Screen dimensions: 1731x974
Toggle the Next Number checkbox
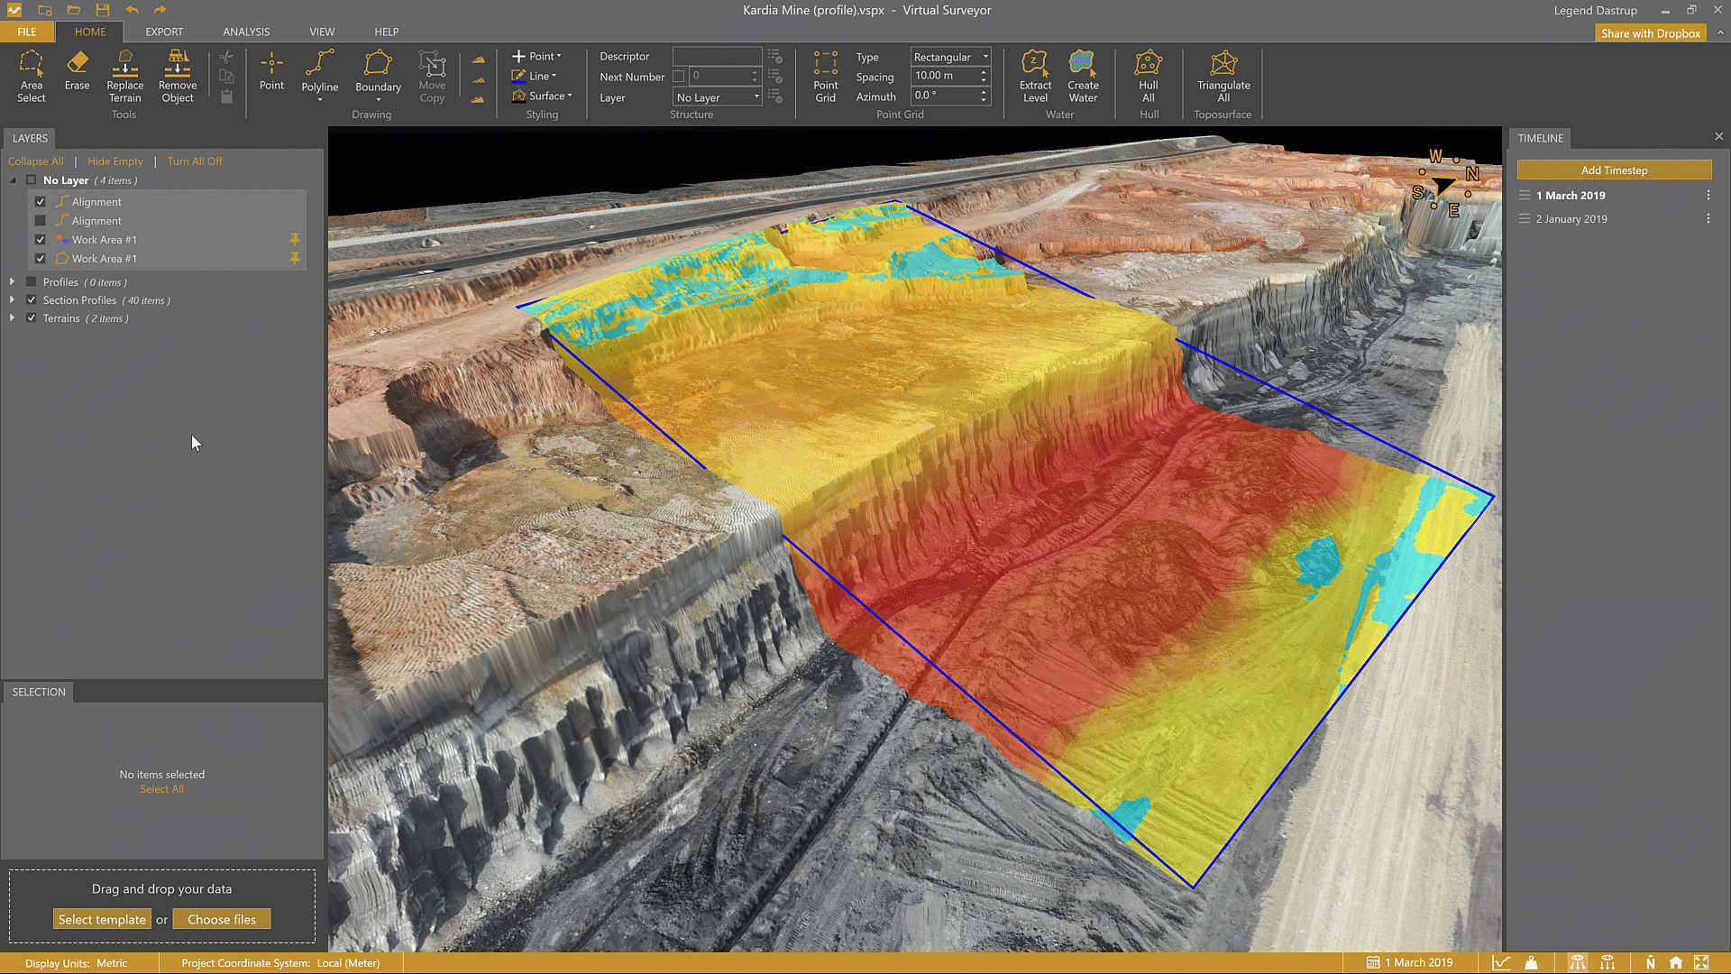click(679, 77)
